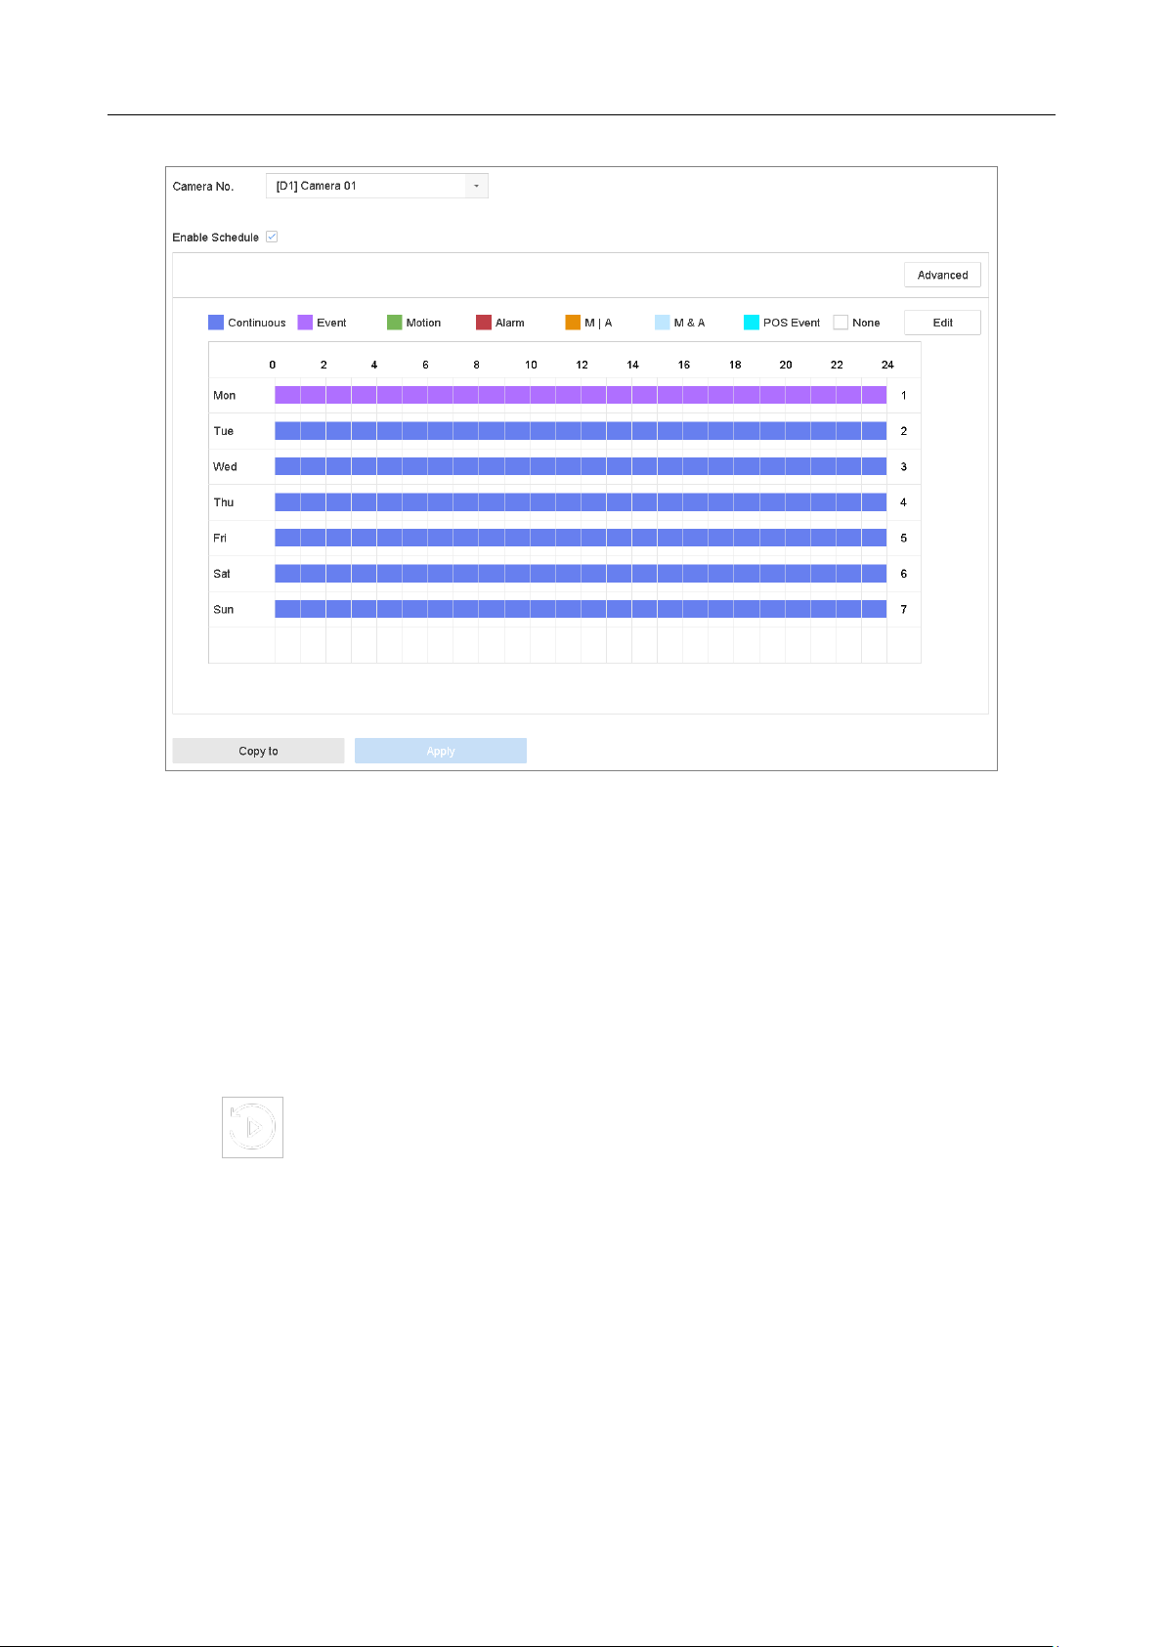1165x1647 pixels.
Task: Open the Camera No. dropdown
Action: coord(376,186)
